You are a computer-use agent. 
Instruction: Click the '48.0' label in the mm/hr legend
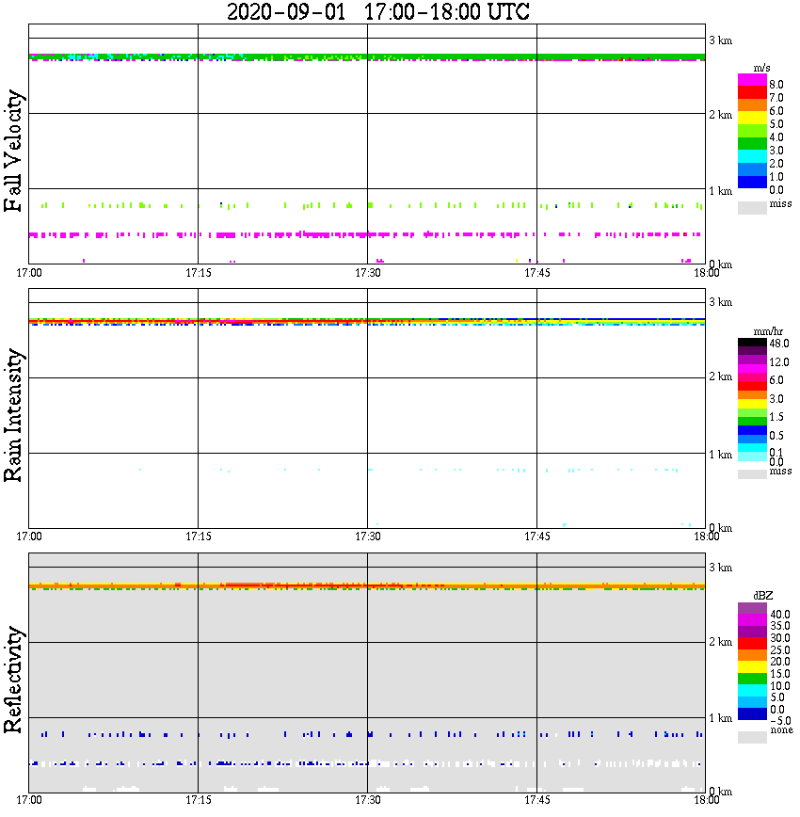coord(779,344)
